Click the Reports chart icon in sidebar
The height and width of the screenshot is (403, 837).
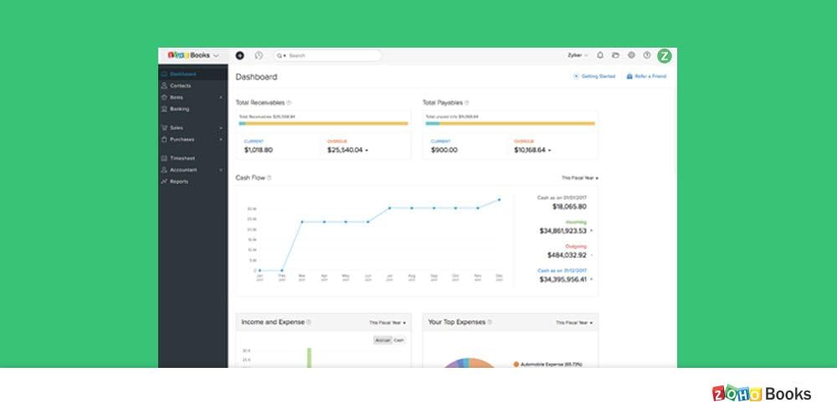click(164, 181)
